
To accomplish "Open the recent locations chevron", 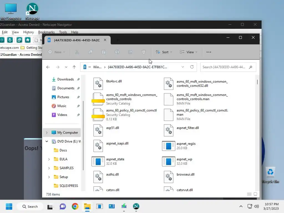I will 66,67.
